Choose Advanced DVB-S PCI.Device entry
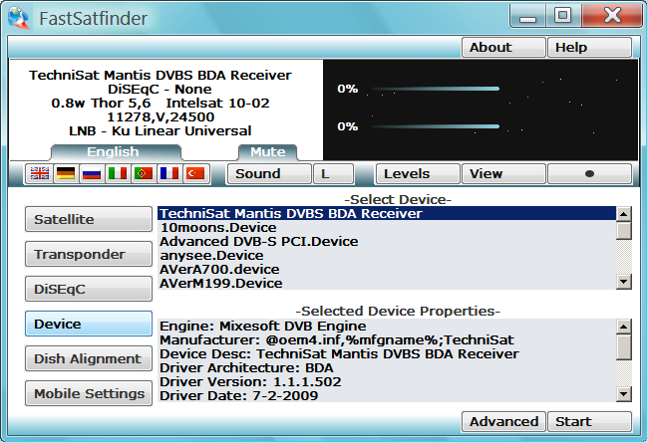This screenshot has width=648, height=443. pyautogui.click(x=387, y=242)
